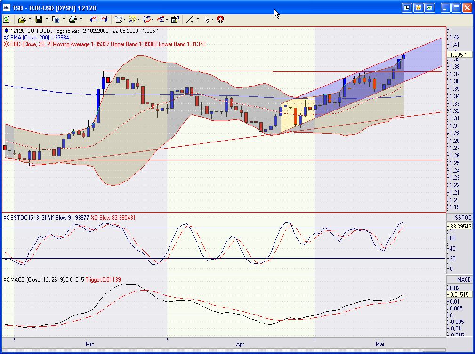Select the trendline drawing tool
475x354 pixels.
click(190, 19)
